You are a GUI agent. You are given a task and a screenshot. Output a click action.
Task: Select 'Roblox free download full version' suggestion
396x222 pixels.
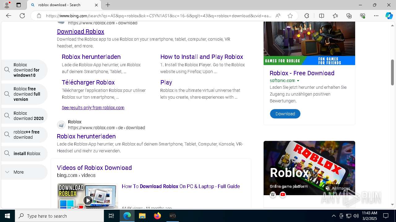point(24,94)
